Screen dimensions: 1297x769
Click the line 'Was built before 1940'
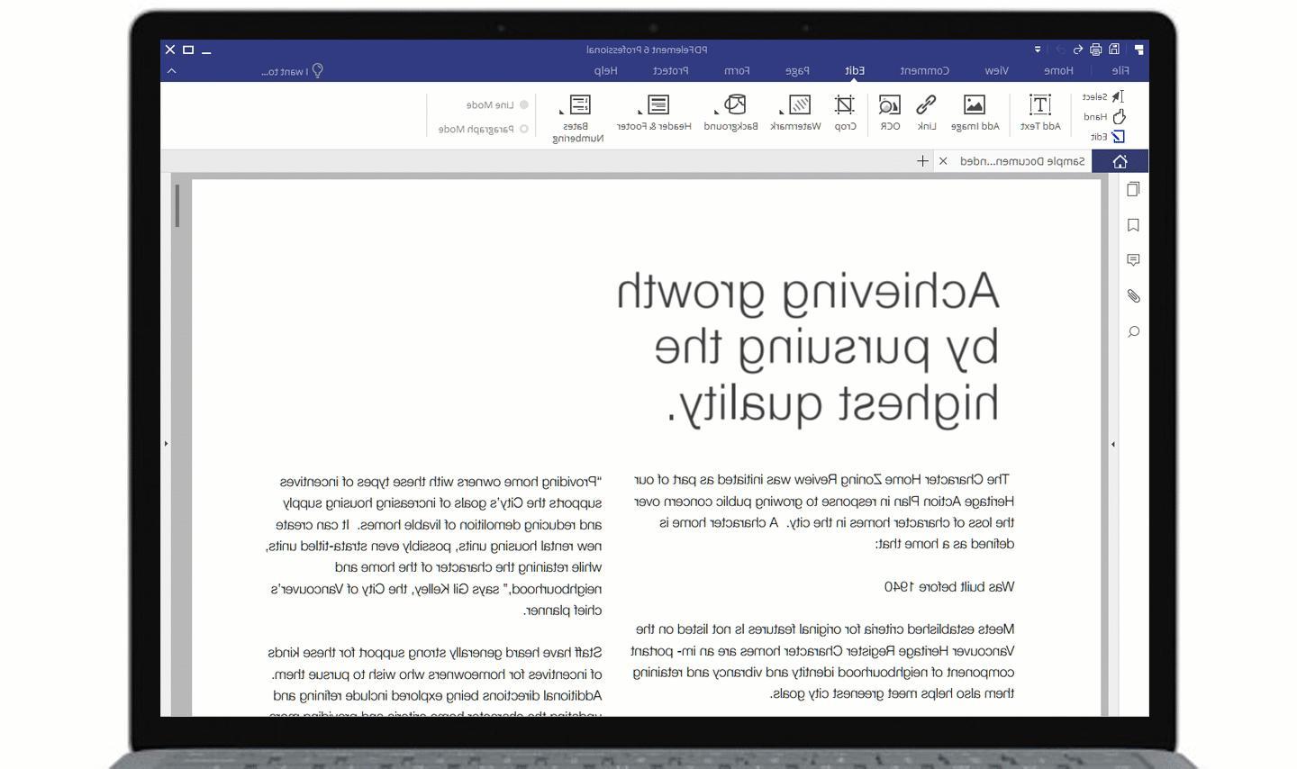949,587
